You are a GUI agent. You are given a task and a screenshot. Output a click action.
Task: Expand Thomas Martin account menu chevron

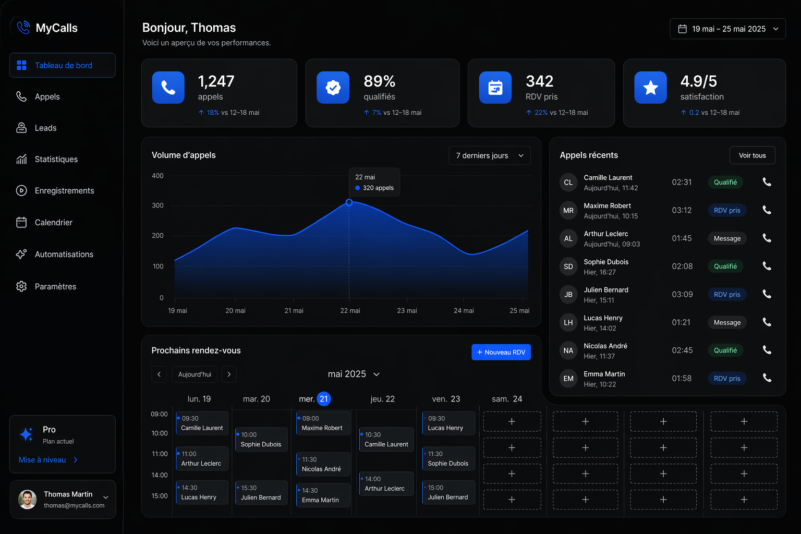coord(106,497)
